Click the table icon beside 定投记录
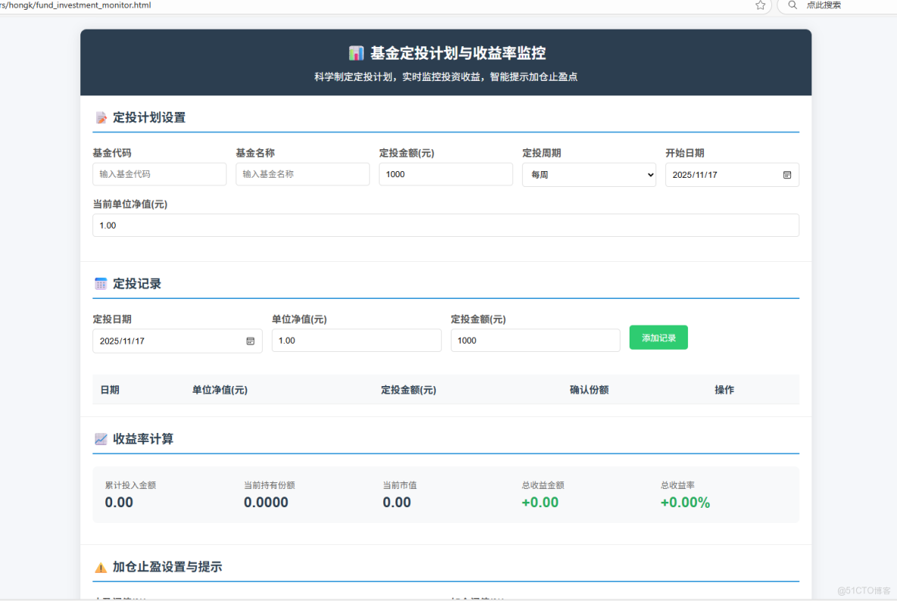Screen dimensions: 897x601 (99, 283)
